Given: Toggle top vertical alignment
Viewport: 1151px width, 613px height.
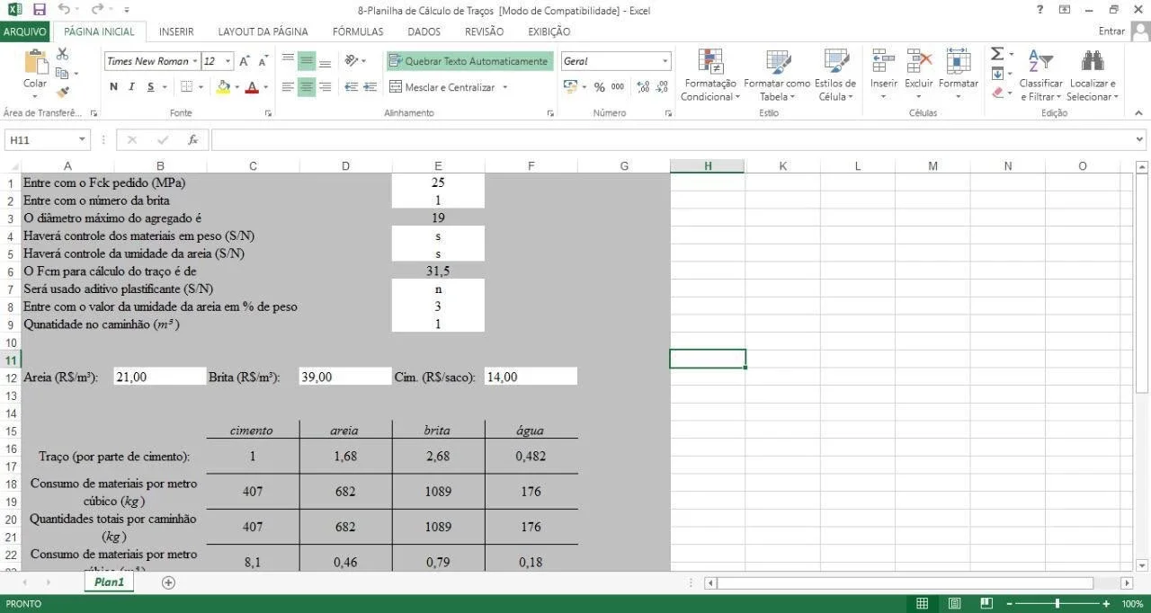Looking at the screenshot, I should [288, 61].
